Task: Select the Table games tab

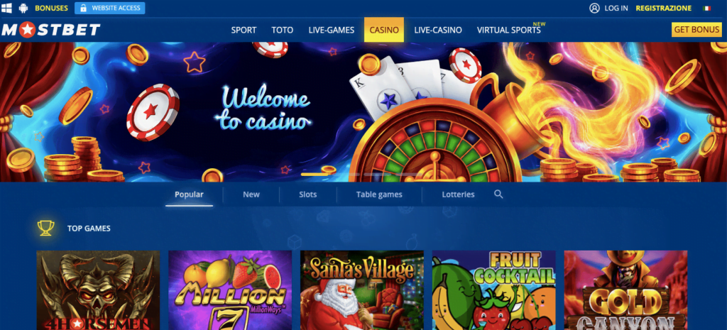Action: click(379, 194)
